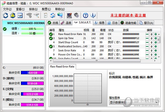165x112 pixels.
Task: Decrease offset for Power-On Time Count row
Action: (x=147, y=55)
